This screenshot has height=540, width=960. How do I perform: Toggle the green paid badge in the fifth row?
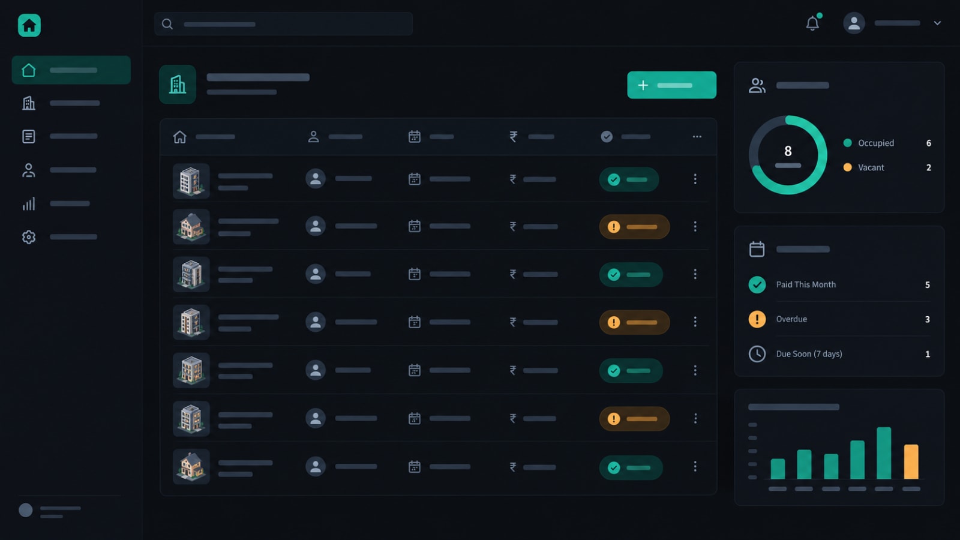point(631,371)
